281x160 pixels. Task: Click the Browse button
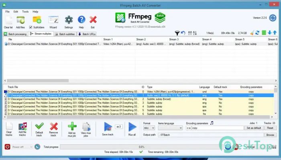tap(270, 135)
